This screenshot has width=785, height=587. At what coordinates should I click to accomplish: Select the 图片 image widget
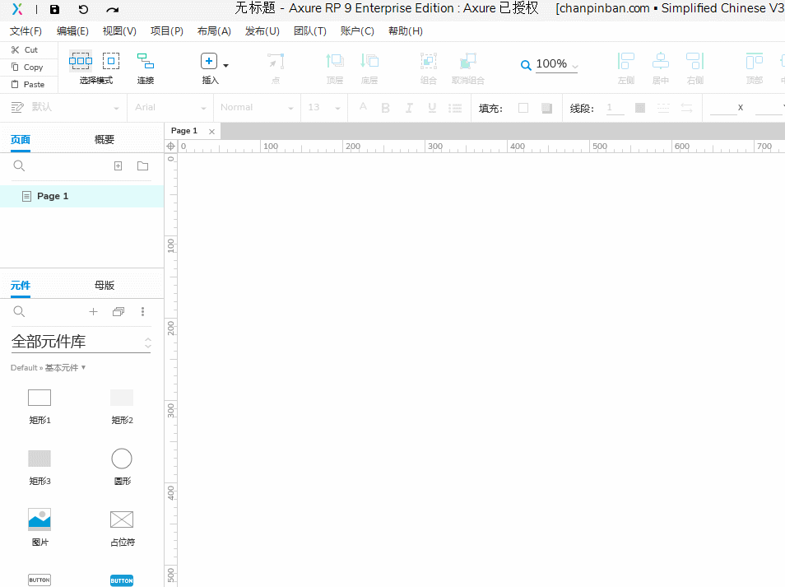pyautogui.click(x=39, y=519)
